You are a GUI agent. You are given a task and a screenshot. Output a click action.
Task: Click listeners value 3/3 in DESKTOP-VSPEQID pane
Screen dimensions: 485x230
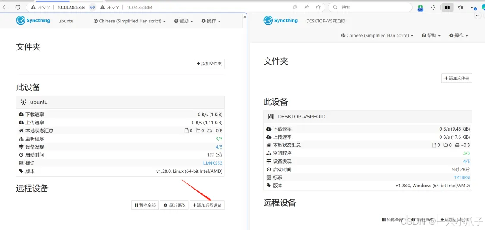[466, 153]
